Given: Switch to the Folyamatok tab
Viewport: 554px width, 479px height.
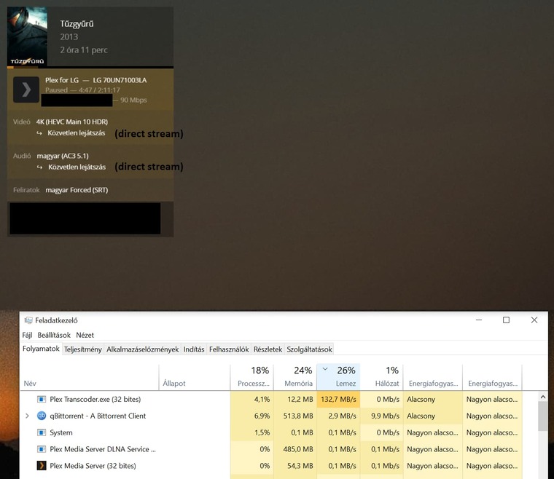Looking at the screenshot, I should (41, 349).
